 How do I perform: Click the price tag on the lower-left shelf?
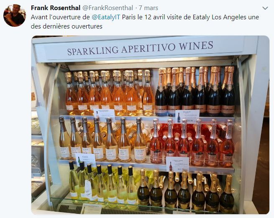coord(86,160)
